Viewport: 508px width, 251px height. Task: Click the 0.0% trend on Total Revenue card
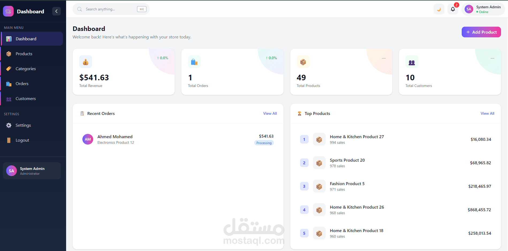(163, 58)
